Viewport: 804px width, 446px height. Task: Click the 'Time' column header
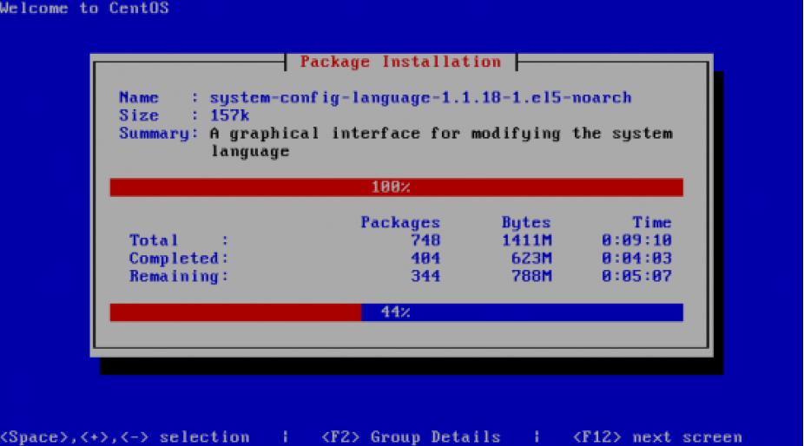[x=652, y=222]
